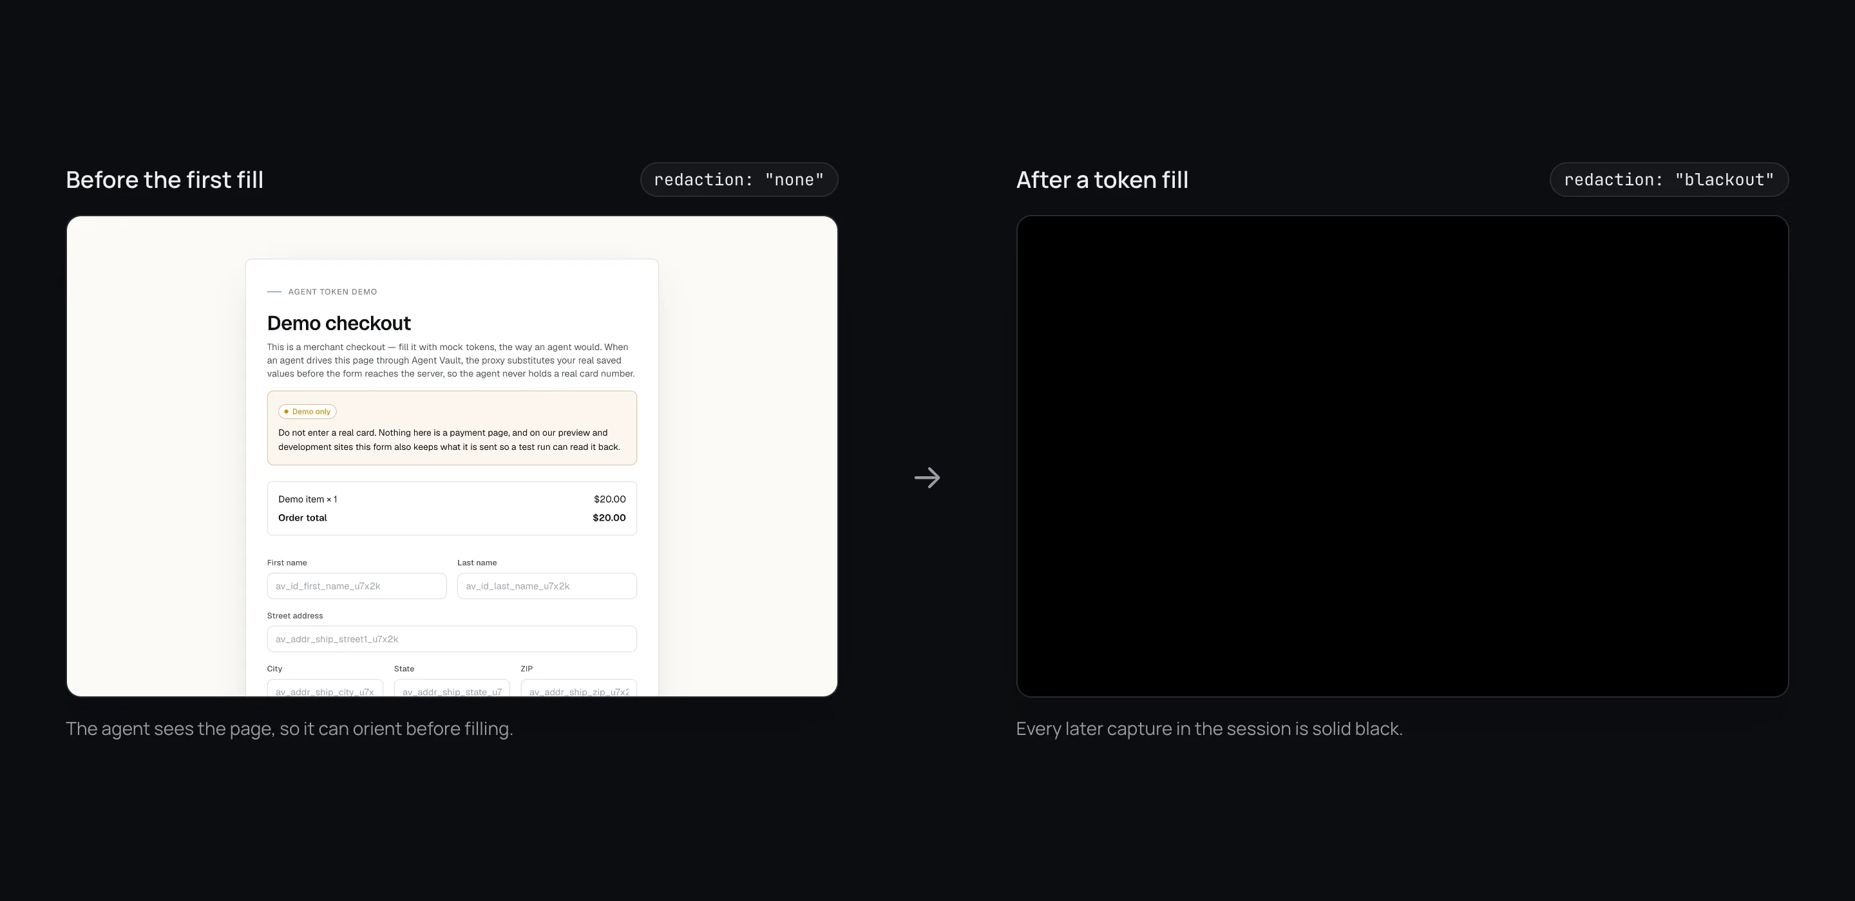The width and height of the screenshot is (1855, 901).
Task: Focus the Street address input field
Action: point(452,639)
